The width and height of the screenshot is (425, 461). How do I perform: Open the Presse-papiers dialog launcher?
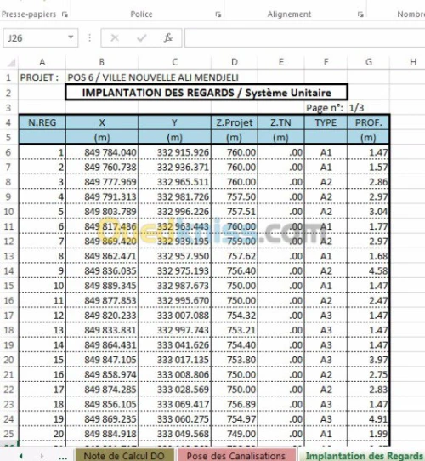coord(65,14)
